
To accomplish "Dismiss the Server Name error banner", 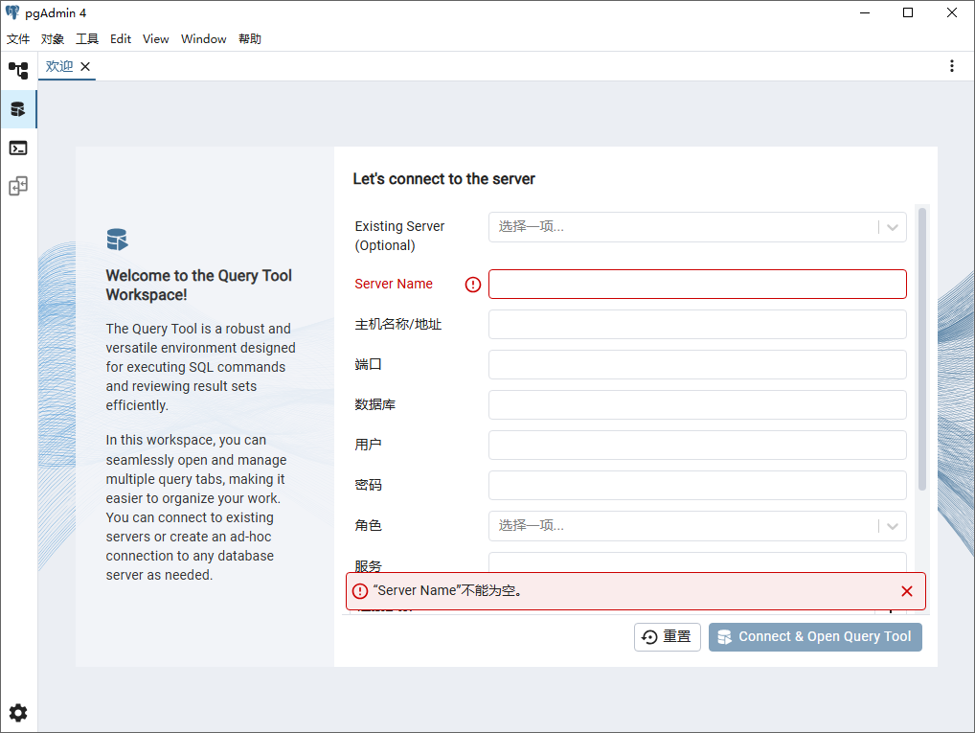I will click(907, 591).
